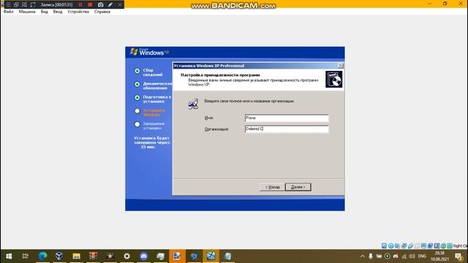468x263 pixels.
Task: Open the Машина menu
Action: tap(27, 12)
